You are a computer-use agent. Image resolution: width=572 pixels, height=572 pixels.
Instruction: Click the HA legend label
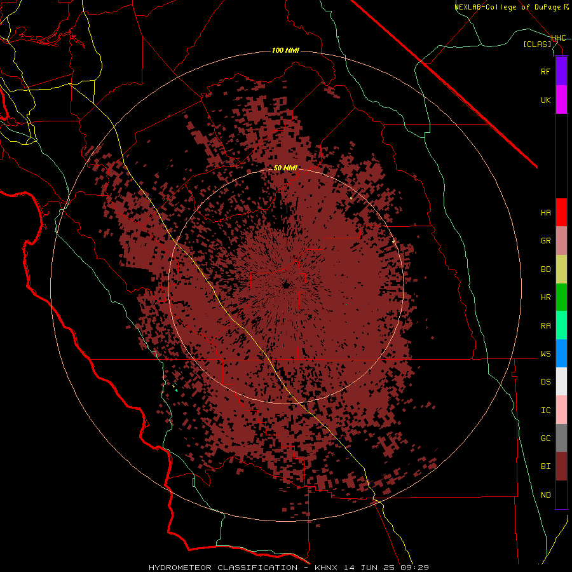(x=545, y=213)
